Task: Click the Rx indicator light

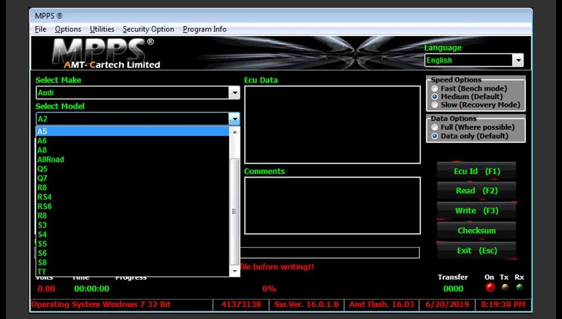Action: [x=519, y=287]
